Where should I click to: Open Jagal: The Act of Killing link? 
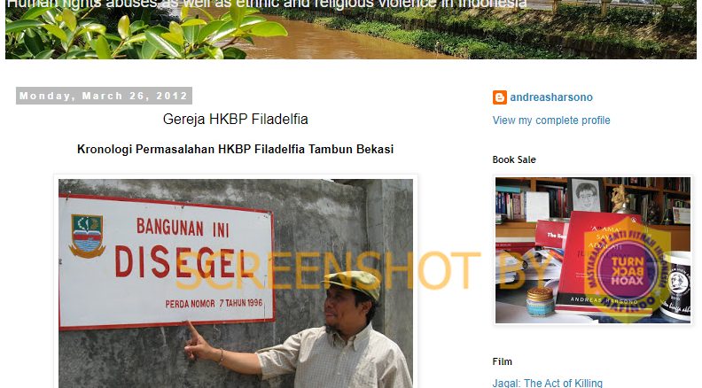tap(547, 383)
